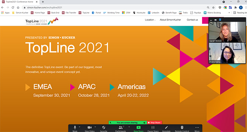Screen dimensions: 247x132
Task: Open About Simon-Kucher menu item
Action: pos(170,20)
